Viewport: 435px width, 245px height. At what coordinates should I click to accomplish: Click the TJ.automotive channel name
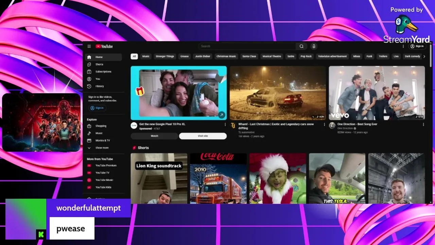(246, 132)
